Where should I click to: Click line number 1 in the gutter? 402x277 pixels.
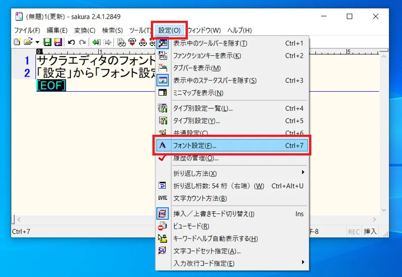27,61
